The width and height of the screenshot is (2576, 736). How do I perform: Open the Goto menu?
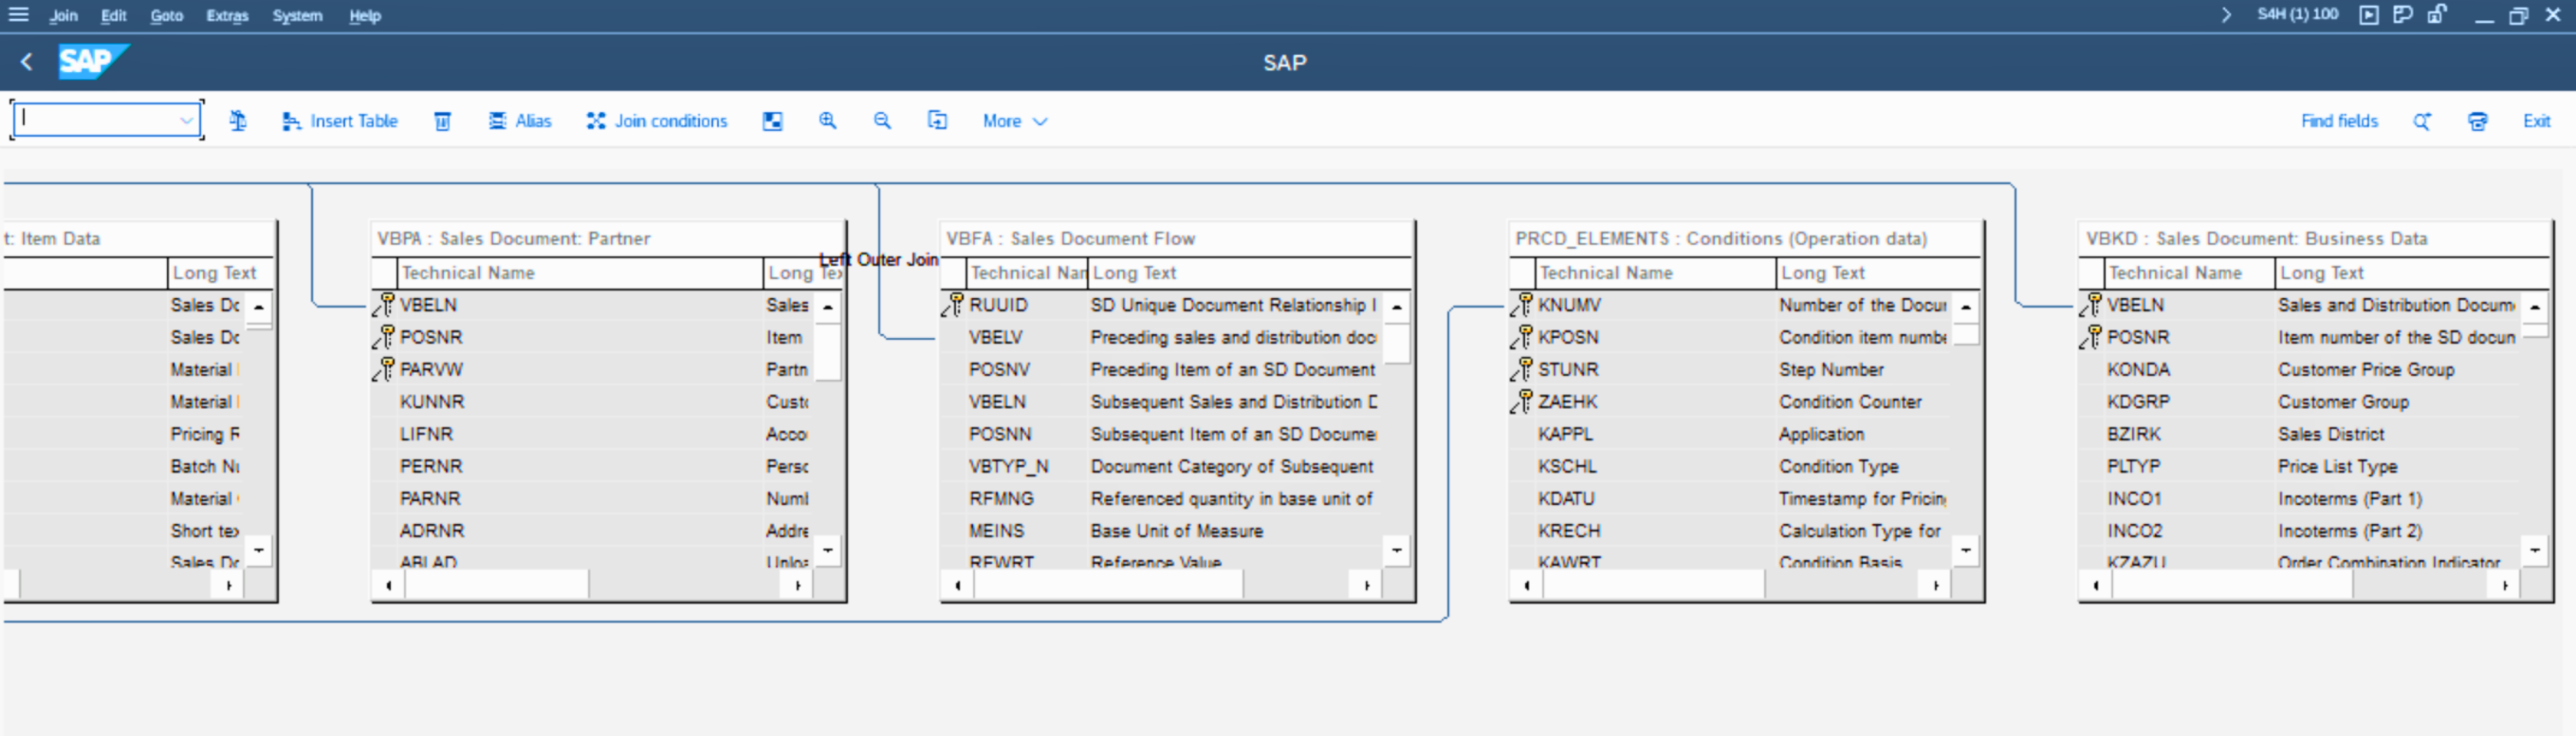(166, 16)
